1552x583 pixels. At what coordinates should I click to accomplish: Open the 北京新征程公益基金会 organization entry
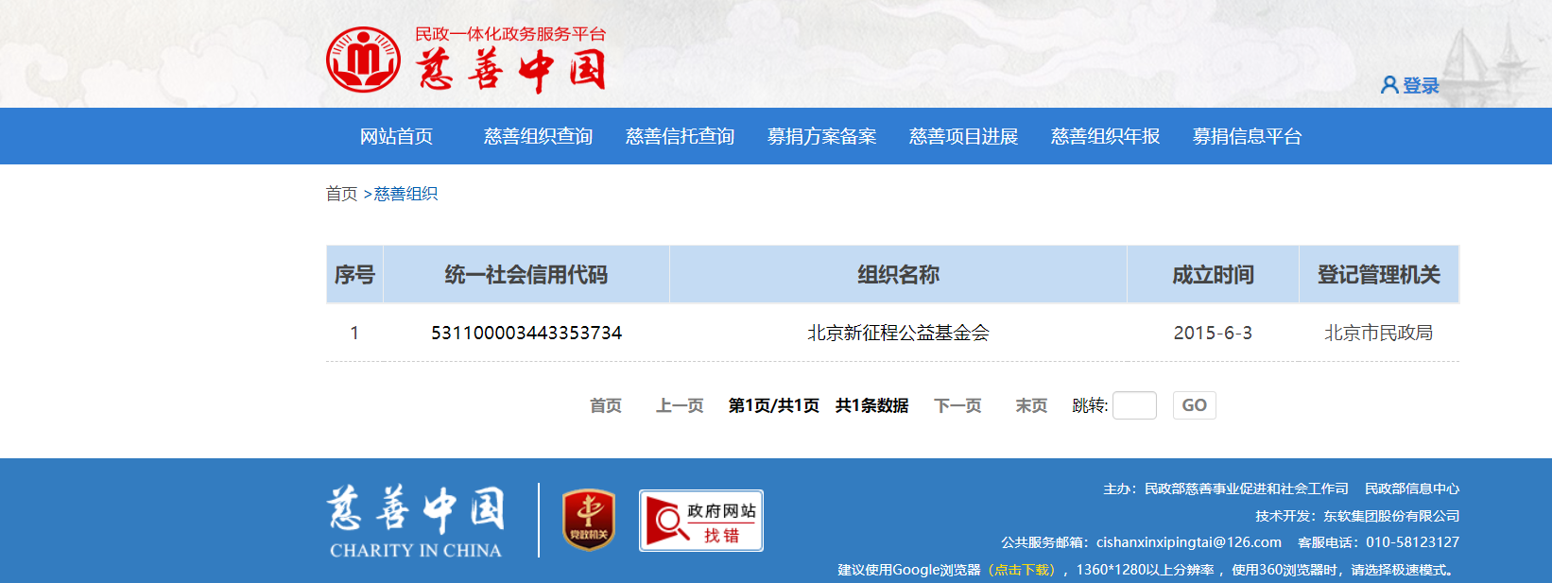[x=897, y=333]
